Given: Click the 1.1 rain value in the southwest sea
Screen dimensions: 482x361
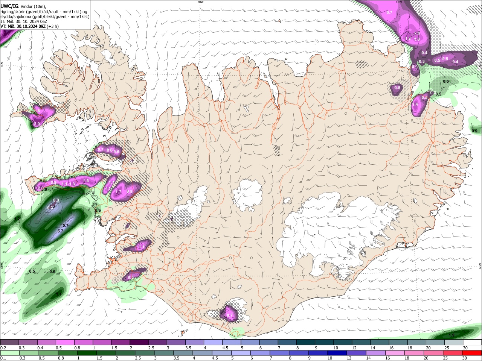Looking at the screenshot, I should [x=59, y=294].
